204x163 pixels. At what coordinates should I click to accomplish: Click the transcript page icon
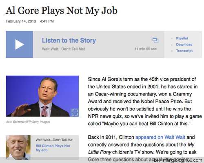tap(172, 51)
